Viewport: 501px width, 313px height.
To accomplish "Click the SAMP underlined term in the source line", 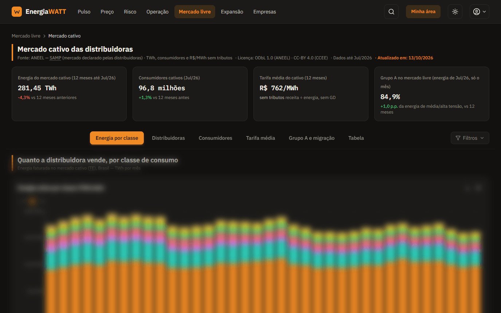I will tap(55, 58).
